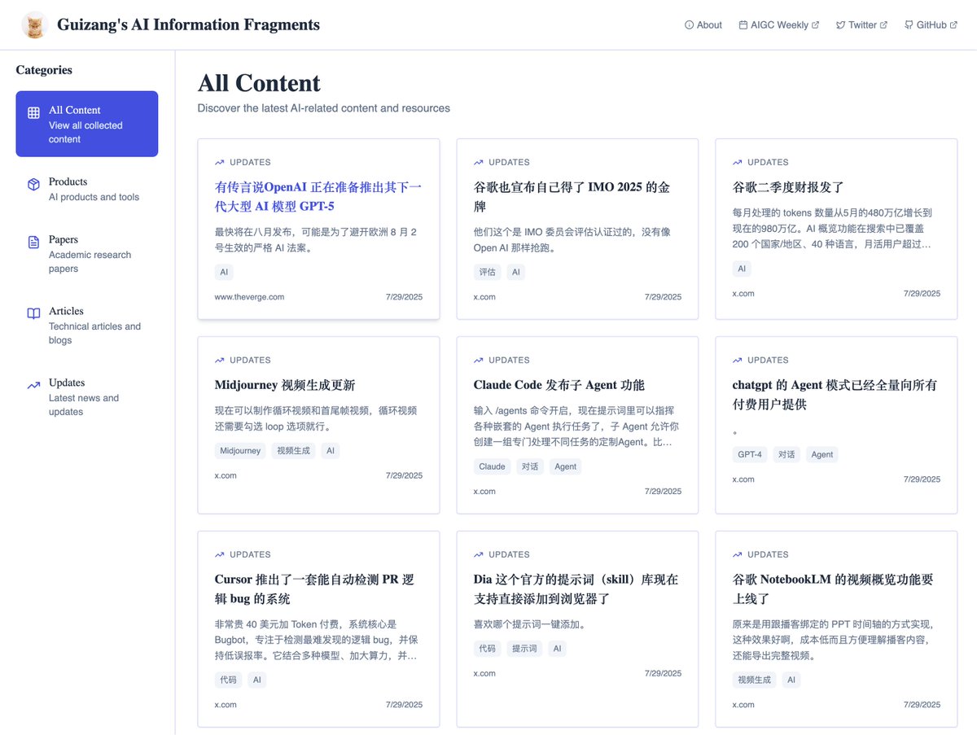The height and width of the screenshot is (735, 977).
Task: Click the All Content grid icon
Action: (33, 113)
